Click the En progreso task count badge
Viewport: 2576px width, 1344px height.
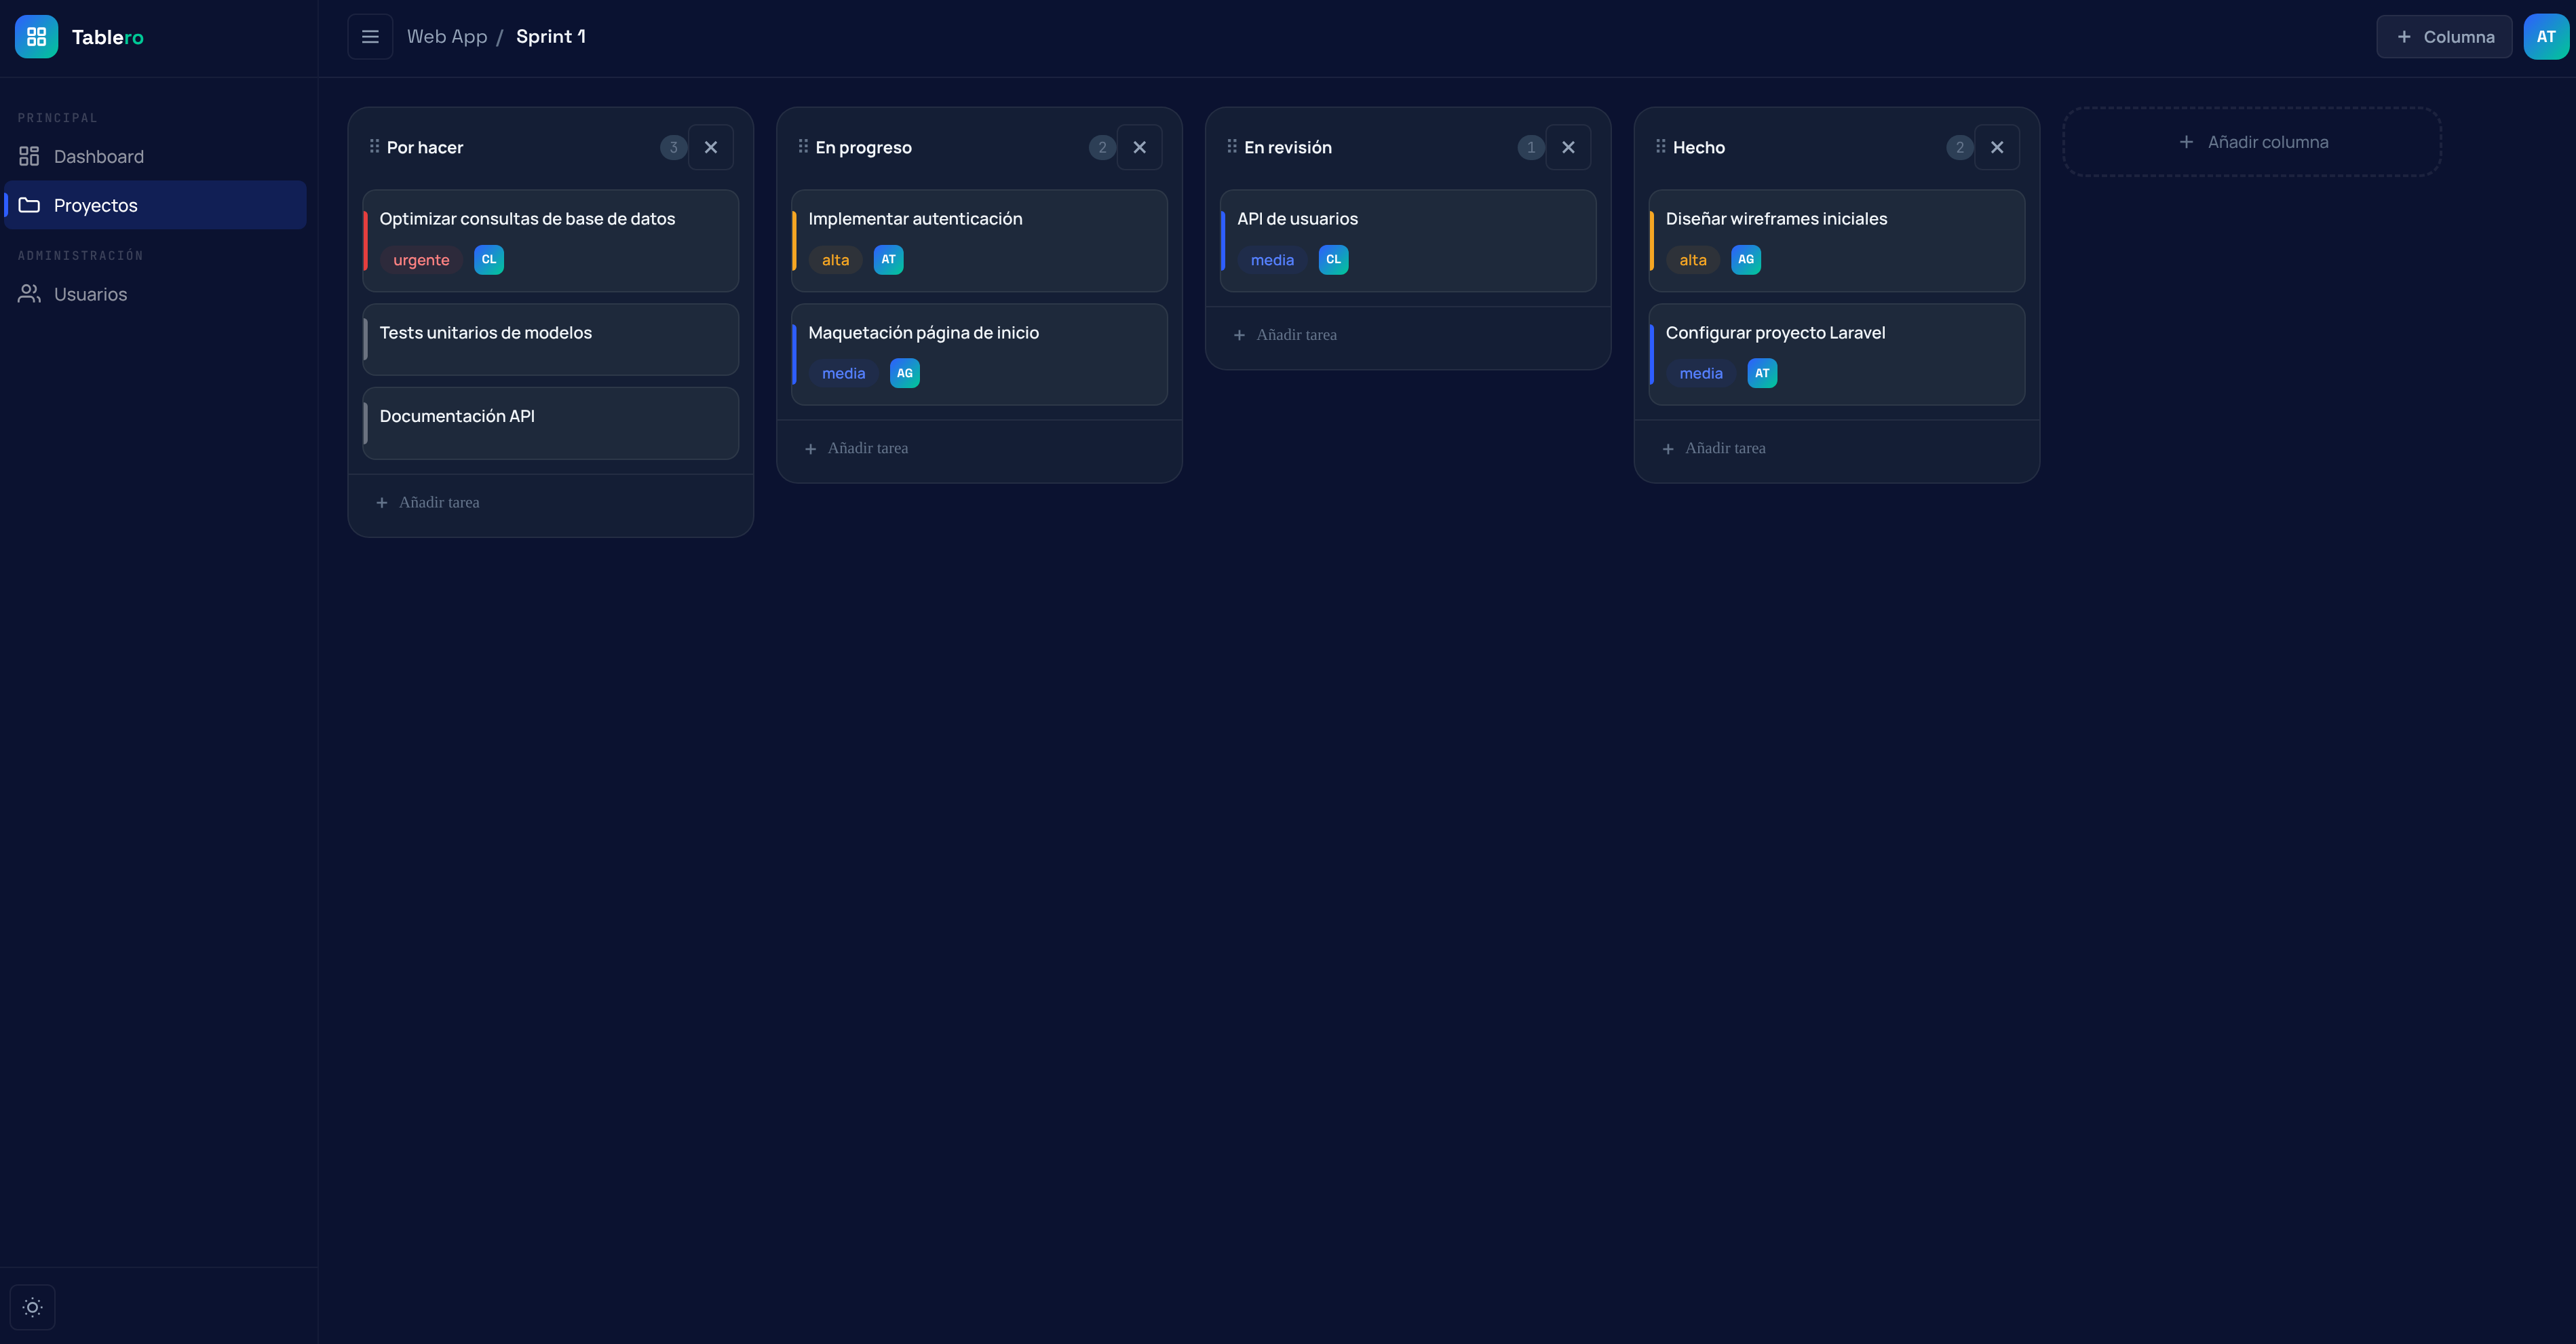coord(1102,148)
